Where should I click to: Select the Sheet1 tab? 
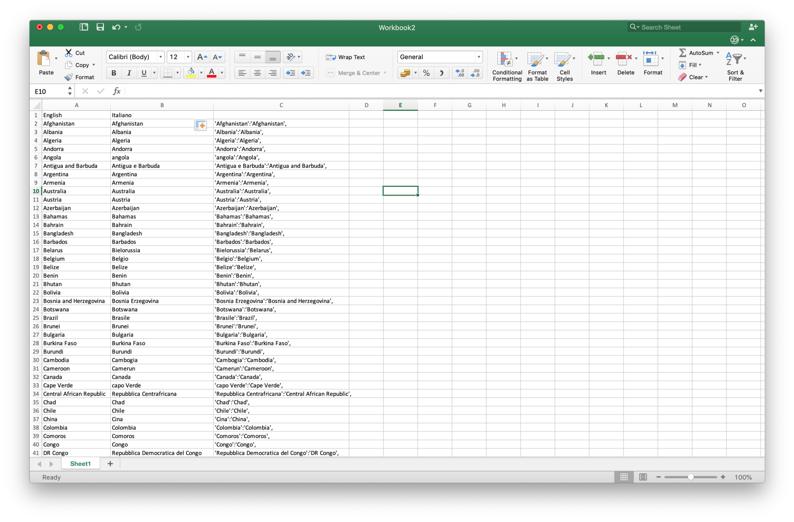click(x=80, y=464)
